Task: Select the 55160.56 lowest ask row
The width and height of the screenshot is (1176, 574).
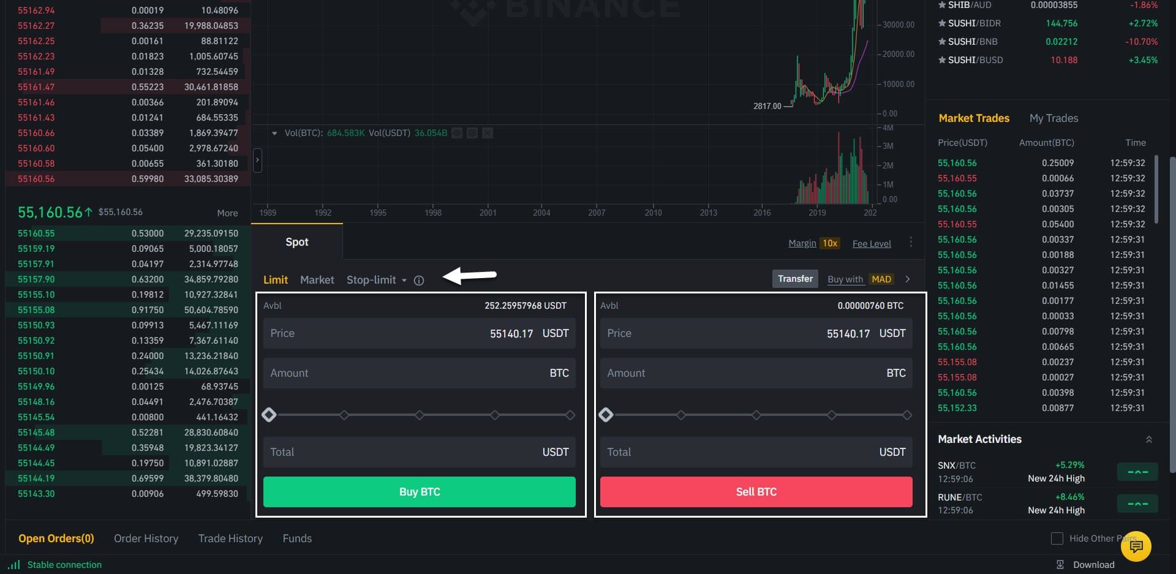Action: pyautogui.click(x=127, y=179)
